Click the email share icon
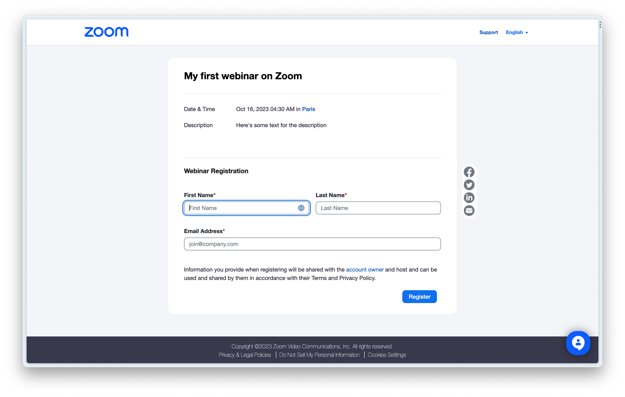 click(x=469, y=210)
